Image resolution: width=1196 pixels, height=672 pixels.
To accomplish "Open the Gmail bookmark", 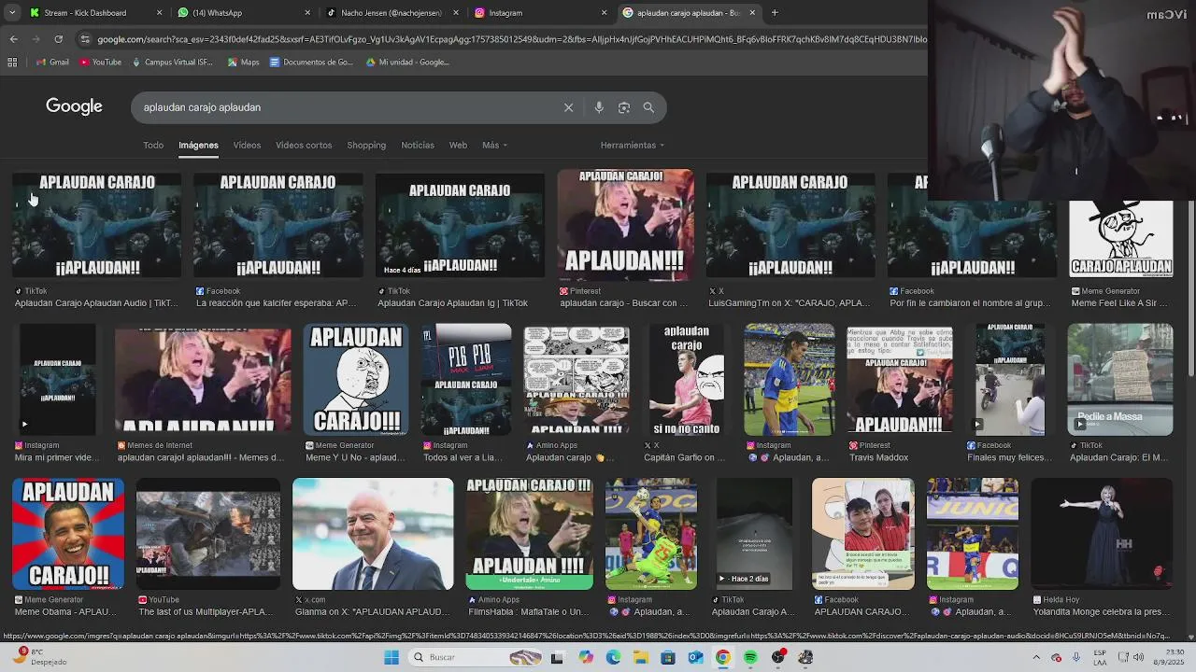I will [x=52, y=63].
